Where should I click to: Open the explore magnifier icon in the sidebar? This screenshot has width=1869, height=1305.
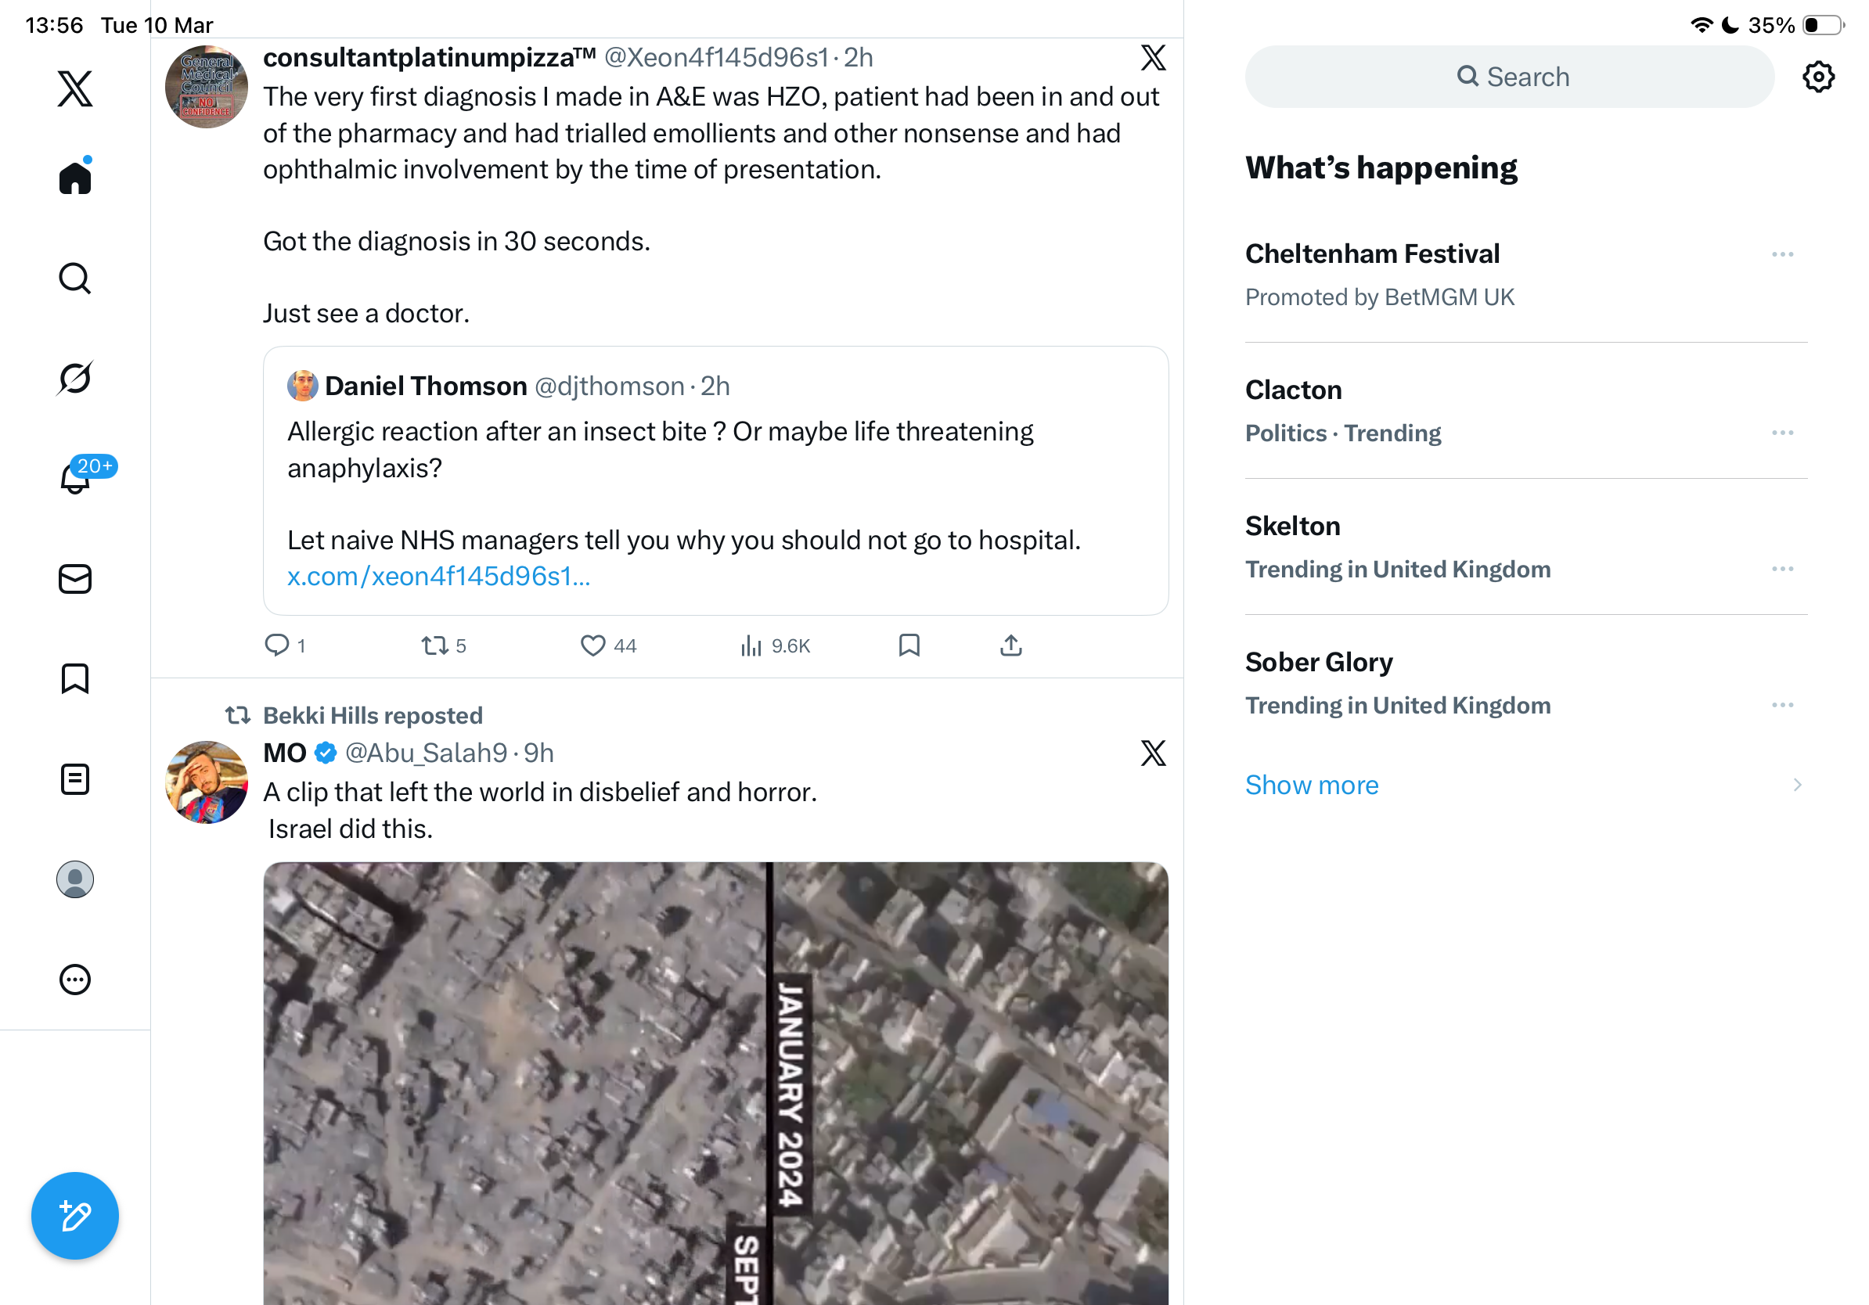point(75,279)
